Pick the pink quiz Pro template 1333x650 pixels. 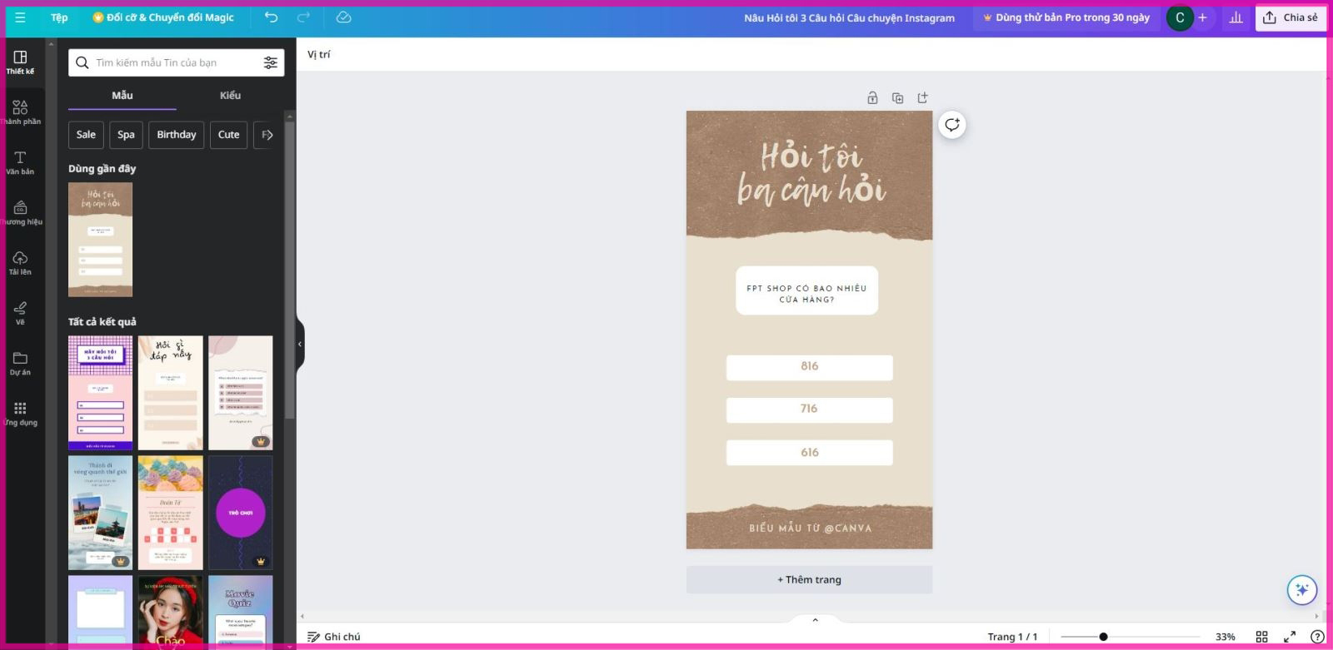(240, 393)
